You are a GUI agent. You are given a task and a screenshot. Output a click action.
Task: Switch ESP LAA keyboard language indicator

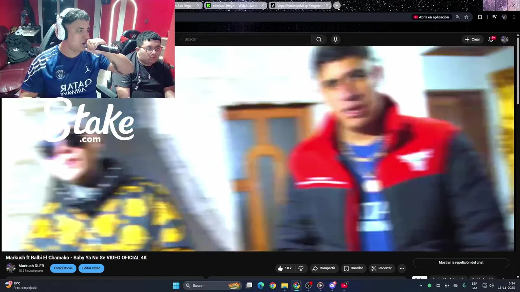474,286
